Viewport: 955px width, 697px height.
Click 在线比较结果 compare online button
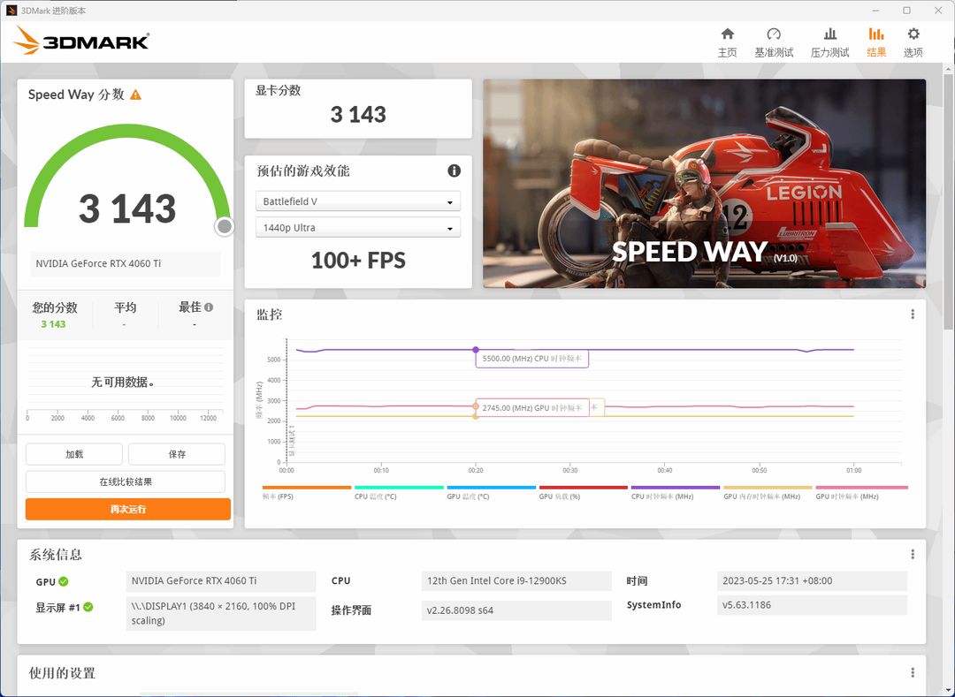click(126, 481)
